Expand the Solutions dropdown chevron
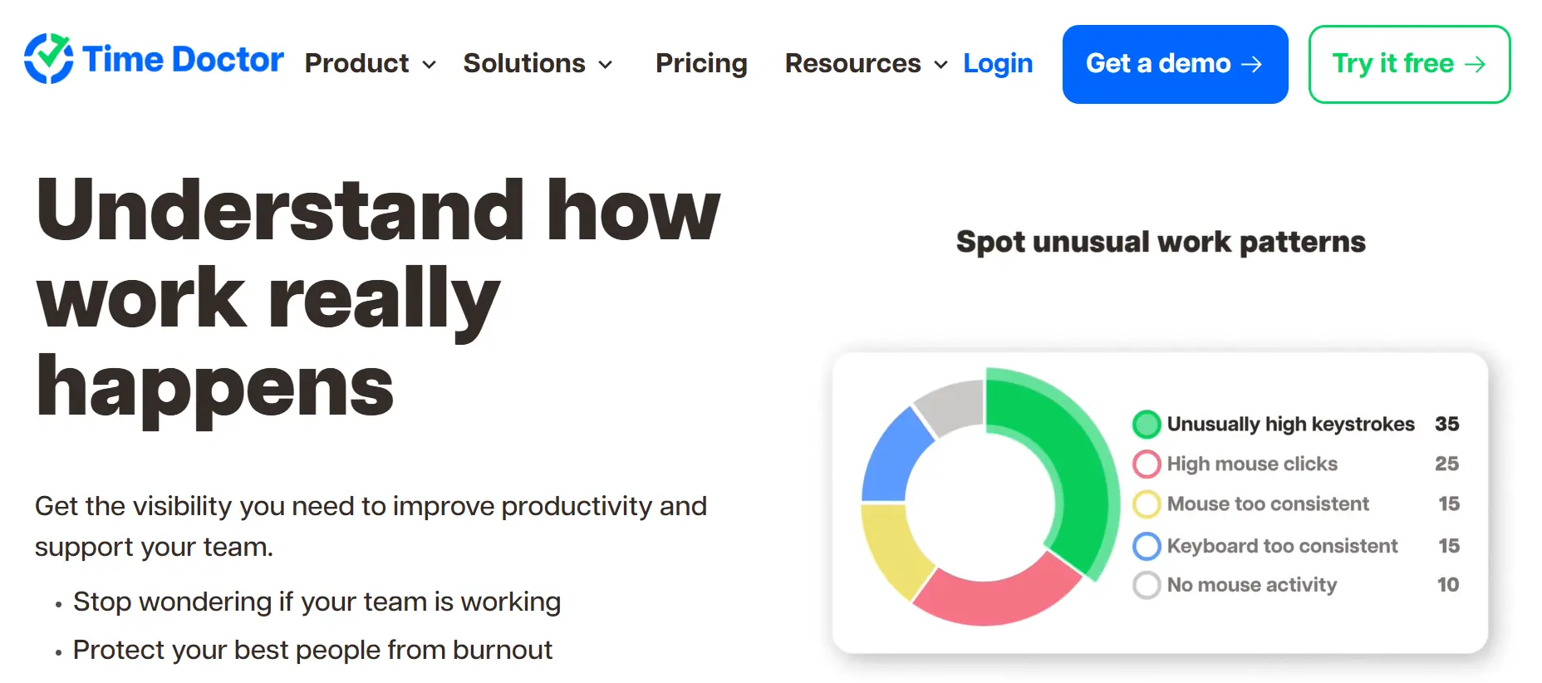Image resolution: width=1542 pixels, height=683 pixels. pyautogui.click(x=606, y=65)
